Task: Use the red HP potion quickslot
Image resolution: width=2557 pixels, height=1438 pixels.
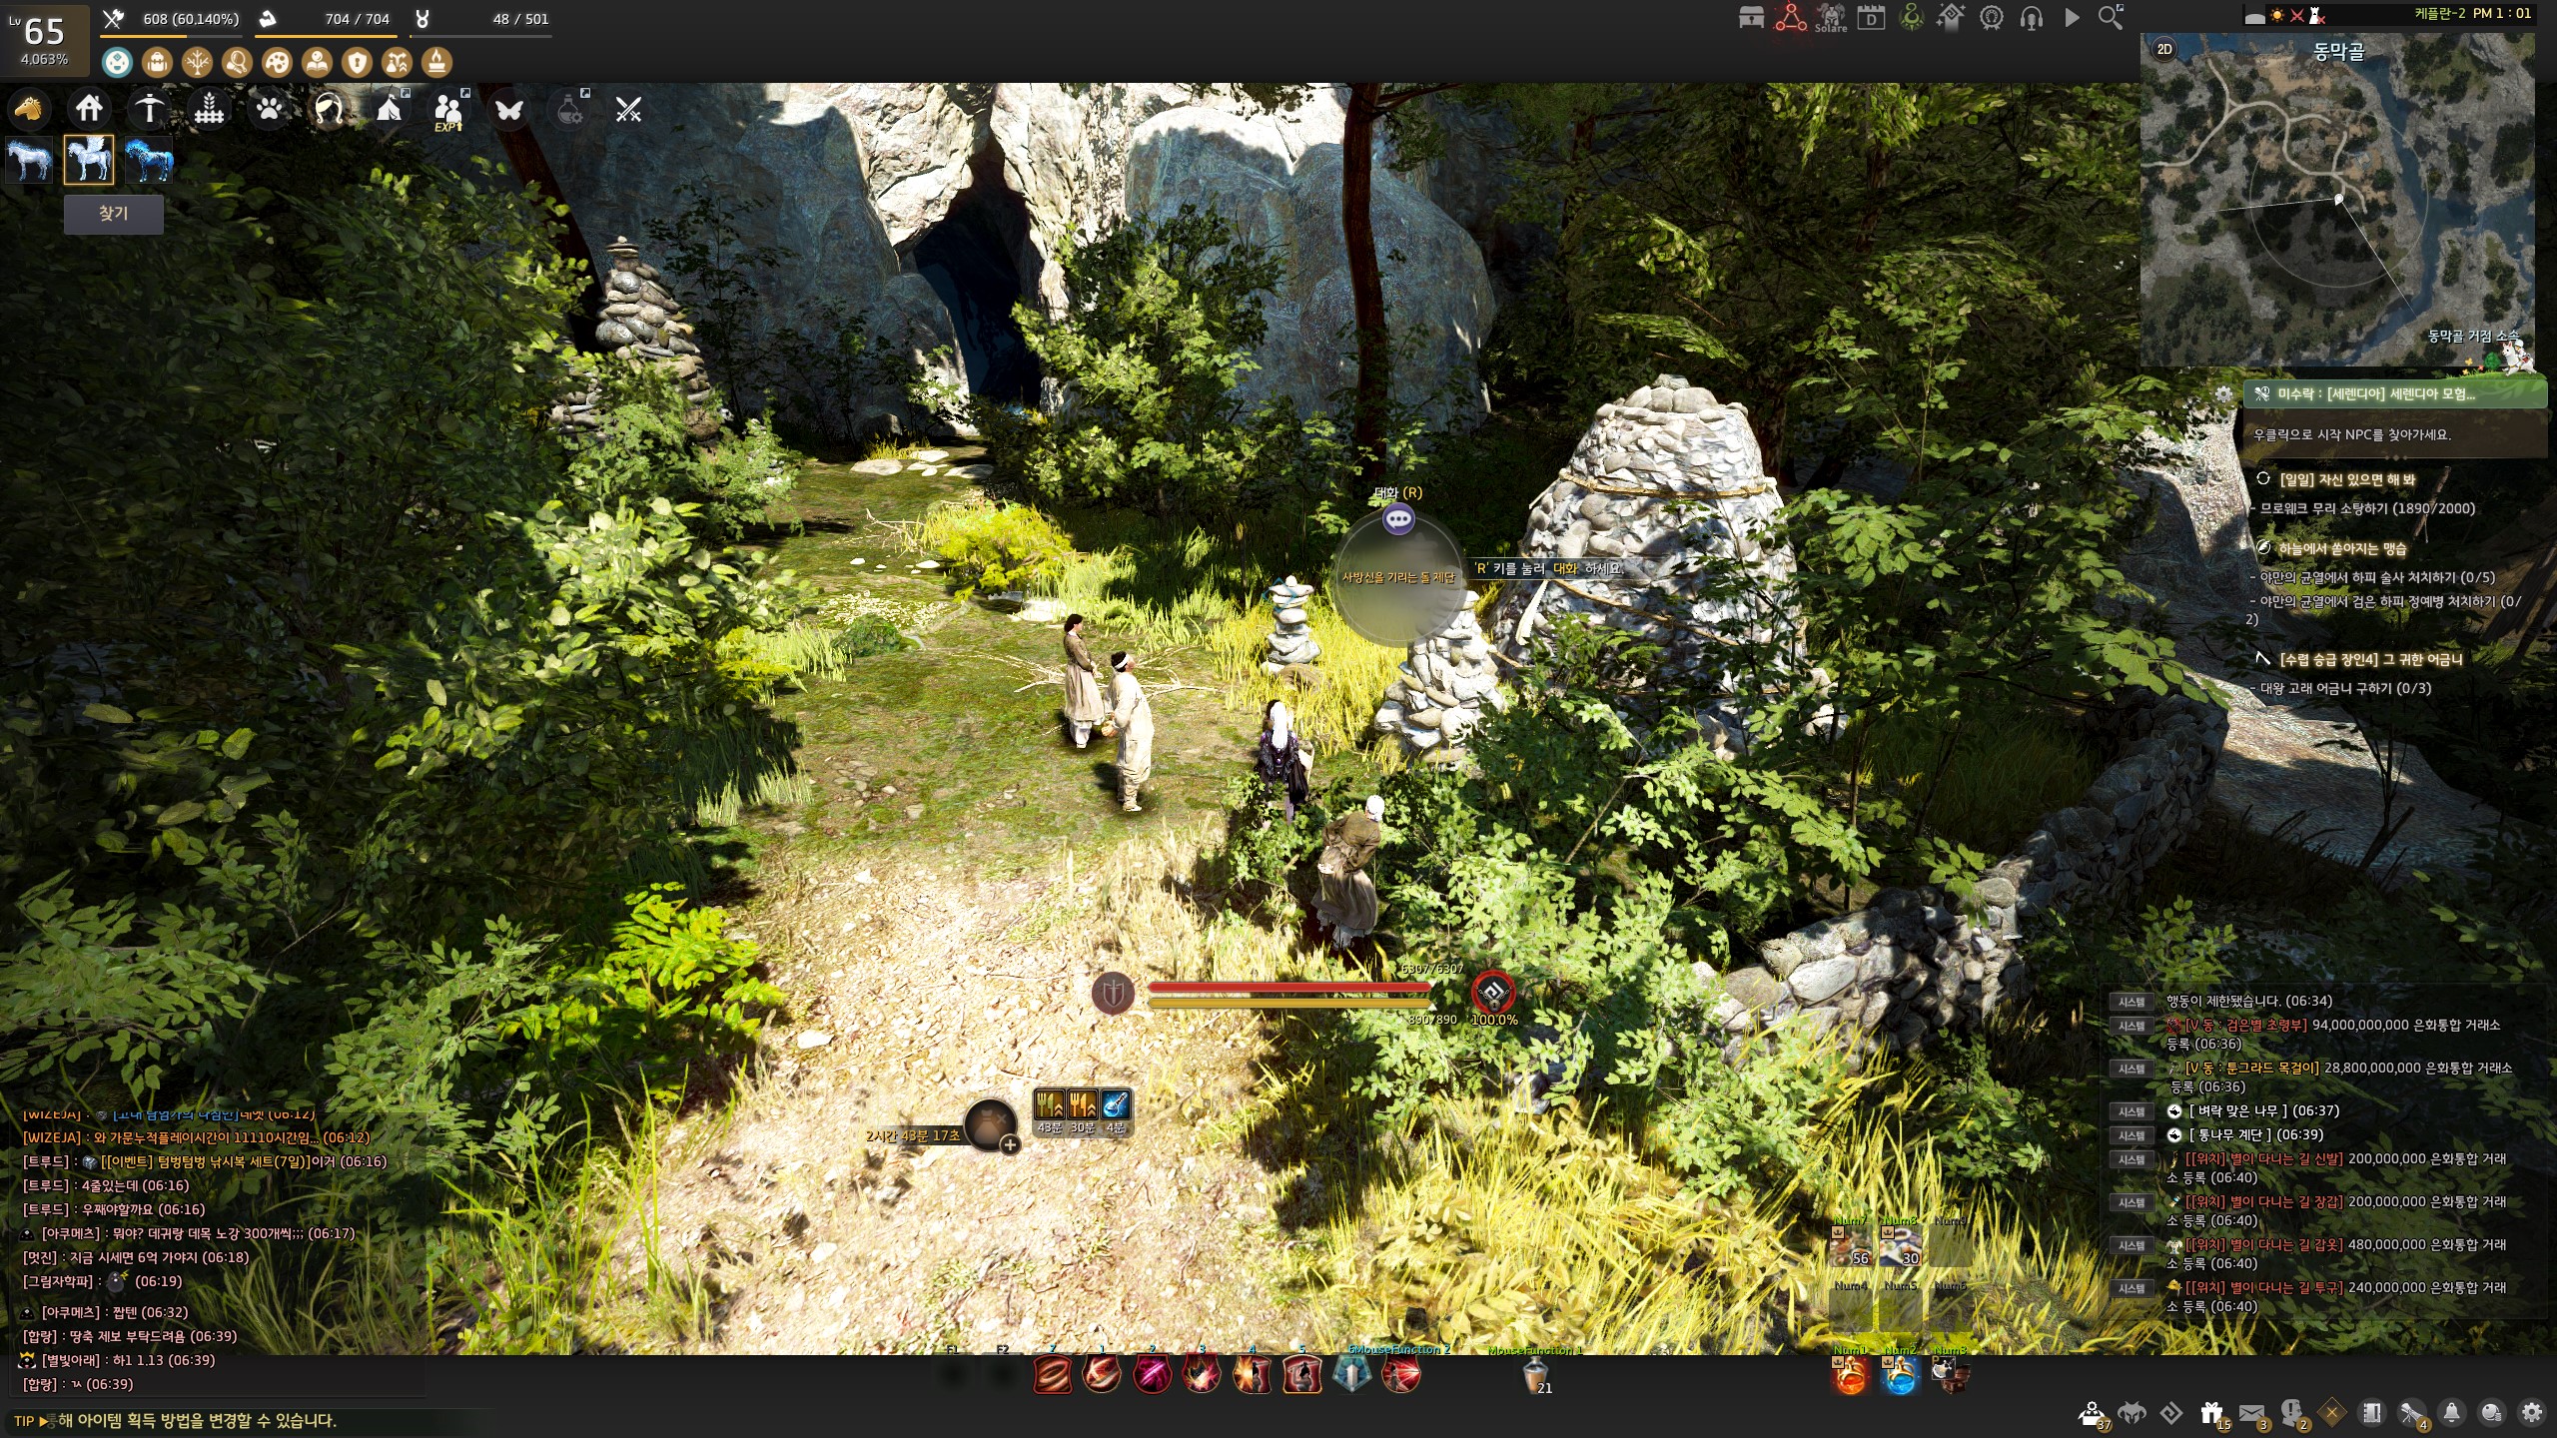Action: click(x=1850, y=1378)
